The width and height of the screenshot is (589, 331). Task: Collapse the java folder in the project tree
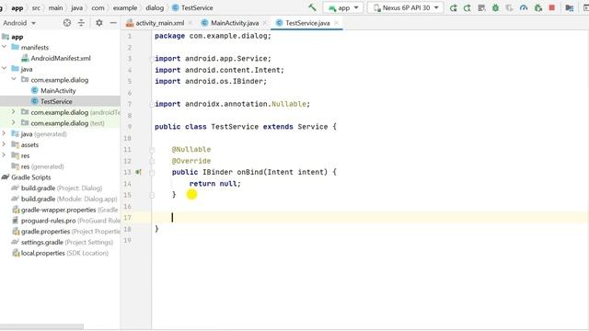(x=5, y=69)
